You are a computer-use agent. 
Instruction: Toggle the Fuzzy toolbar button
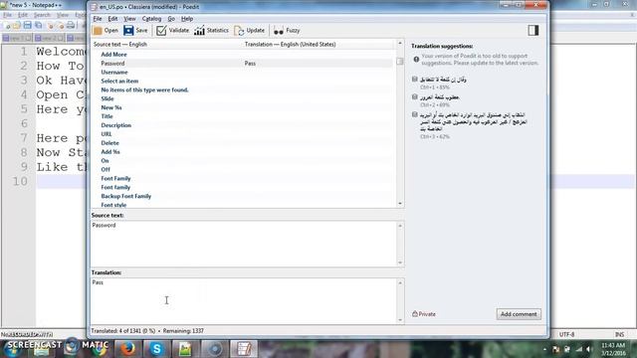tap(287, 31)
